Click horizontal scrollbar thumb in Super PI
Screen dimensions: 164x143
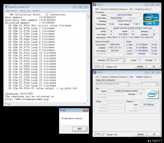pos(9,103)
